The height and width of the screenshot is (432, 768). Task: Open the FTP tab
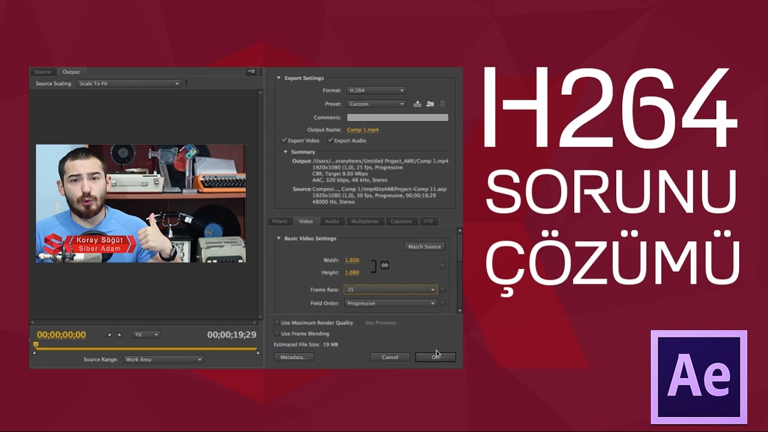428,221
